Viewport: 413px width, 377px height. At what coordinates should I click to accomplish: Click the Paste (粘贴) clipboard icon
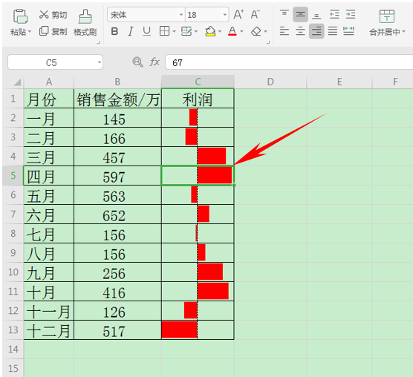tap(21, 16)
